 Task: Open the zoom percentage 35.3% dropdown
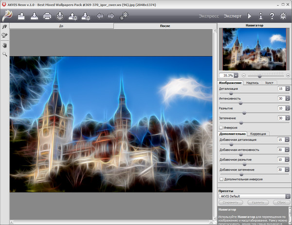(x=236, y=75)
